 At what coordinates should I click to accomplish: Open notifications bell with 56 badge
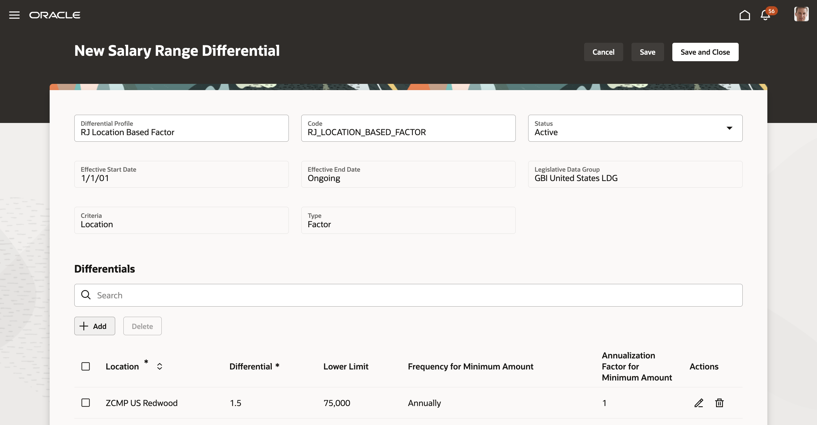pyautogui.click(x=766, y=15)
